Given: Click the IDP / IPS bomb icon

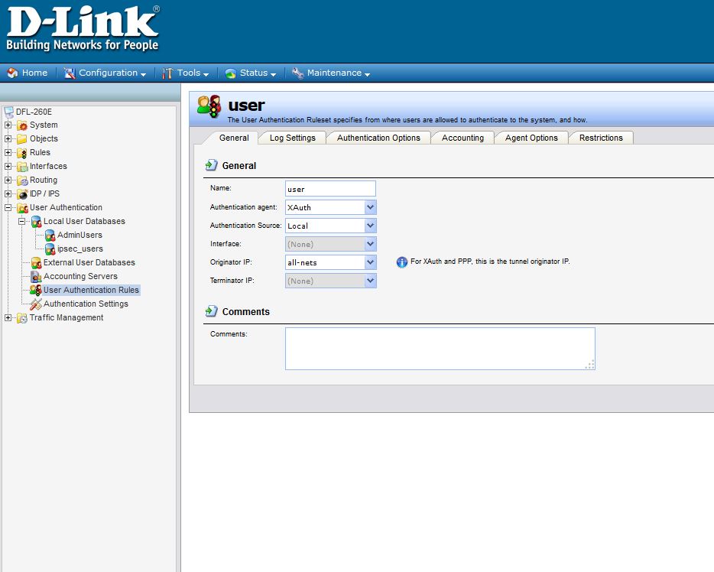Looking at the screenshot, I should click(x=22, y=194).
